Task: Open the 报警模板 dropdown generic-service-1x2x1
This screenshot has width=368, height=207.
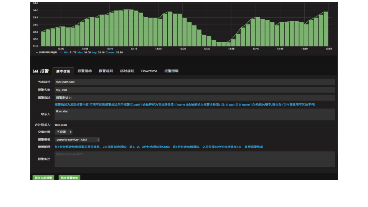Action: tap(77, 139)
